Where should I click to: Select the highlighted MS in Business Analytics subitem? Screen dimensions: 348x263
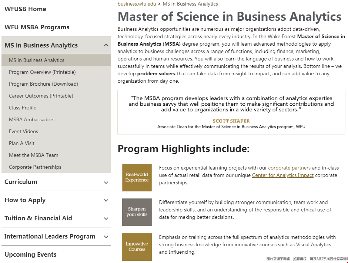[56, 60]
